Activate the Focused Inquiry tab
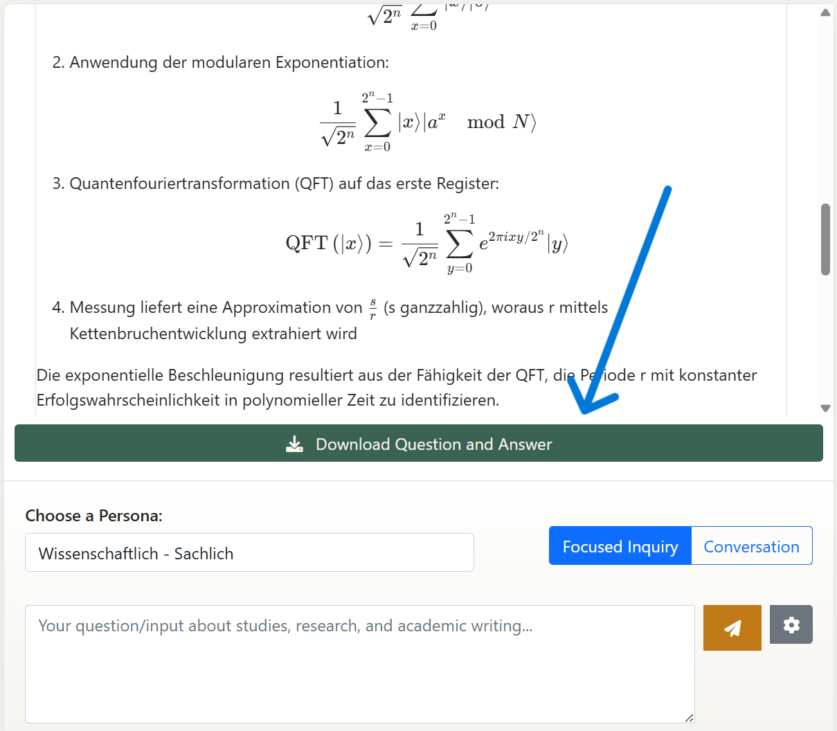837x731 pixels. pos(620,546)
